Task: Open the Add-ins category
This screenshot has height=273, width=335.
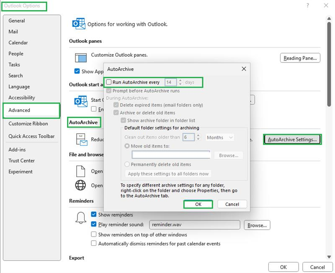Action: (x=32, y=150)
